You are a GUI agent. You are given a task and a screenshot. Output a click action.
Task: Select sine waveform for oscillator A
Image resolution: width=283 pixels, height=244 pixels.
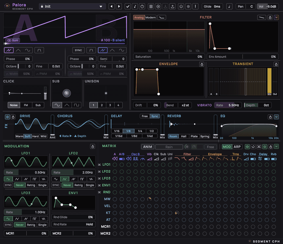pos(28,50)
